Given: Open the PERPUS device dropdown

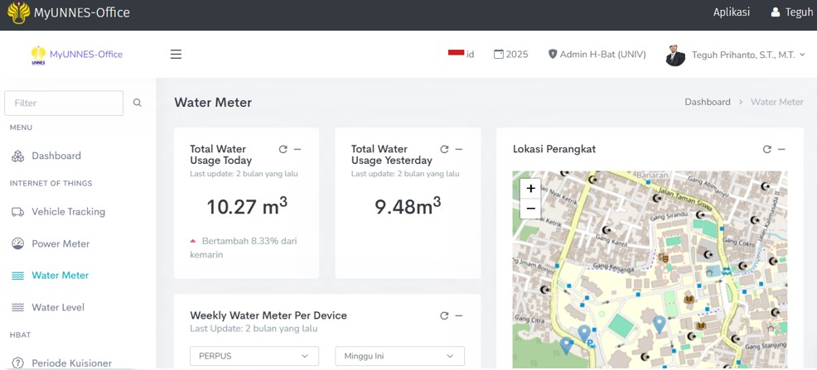Looking at the screenshot, I should coord(254,356).
